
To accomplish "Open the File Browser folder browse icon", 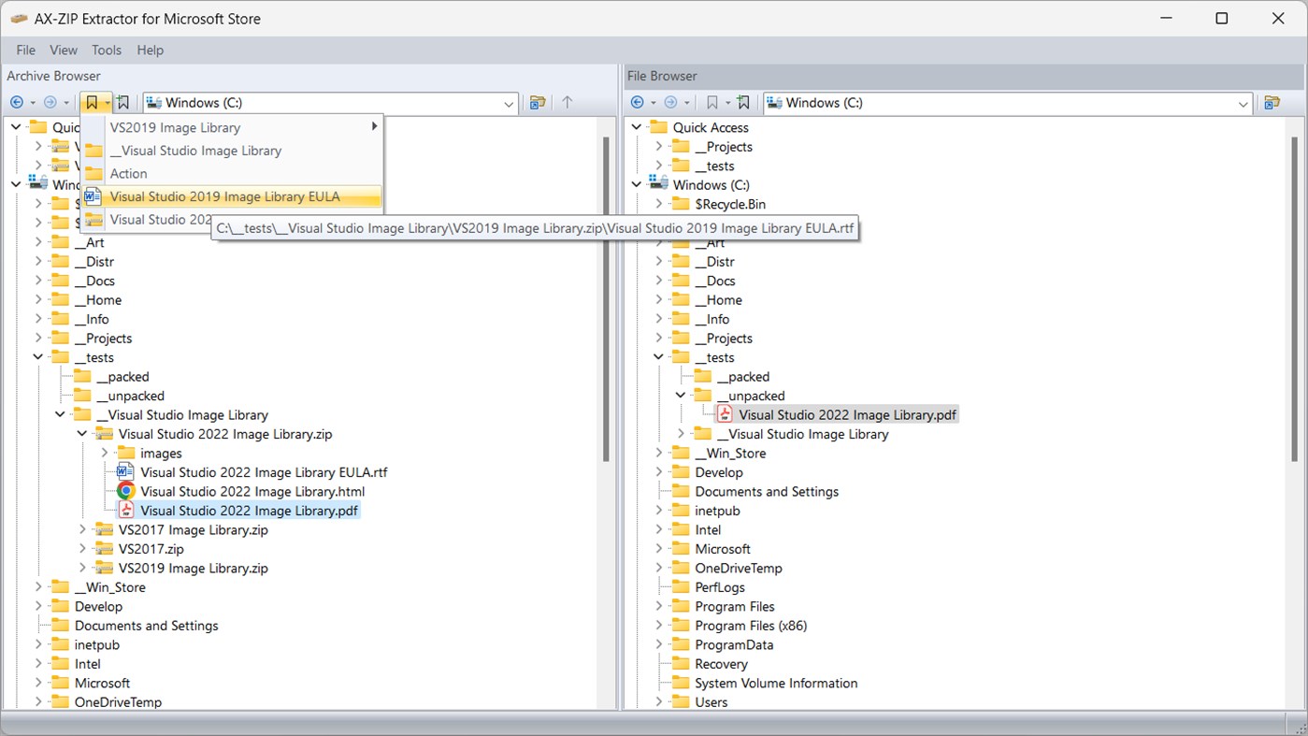I will (x=1273, y=103).
